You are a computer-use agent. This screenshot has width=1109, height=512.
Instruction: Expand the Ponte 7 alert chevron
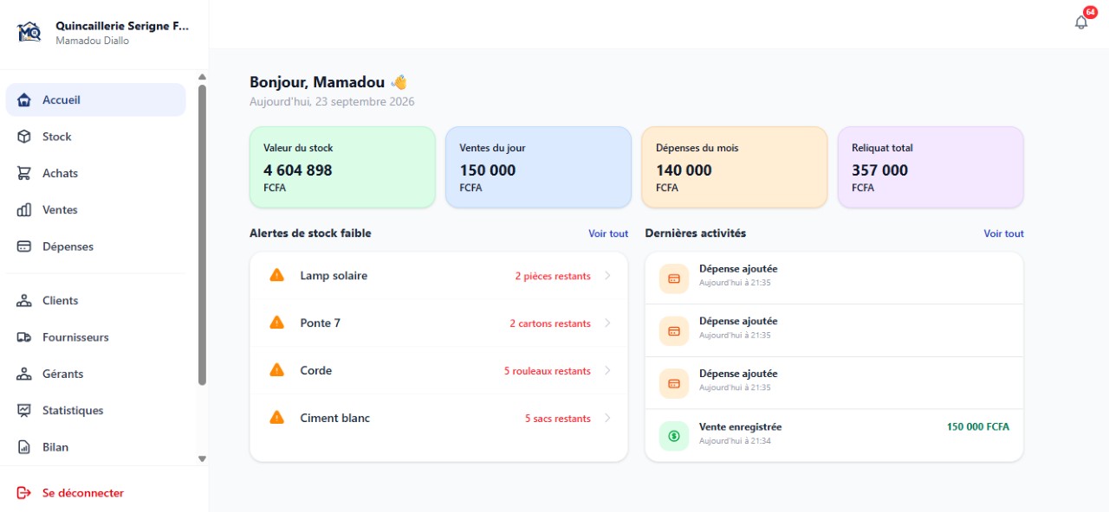click(607, 323)
